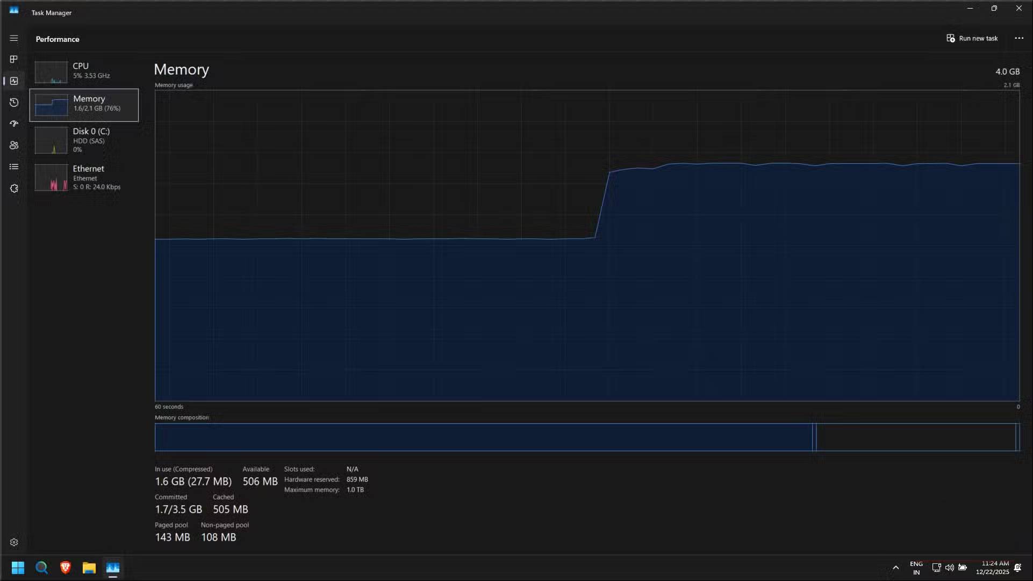Open the Windows Start menu
This screenshot has height=581, width=1033.
[x=18, y=568]
